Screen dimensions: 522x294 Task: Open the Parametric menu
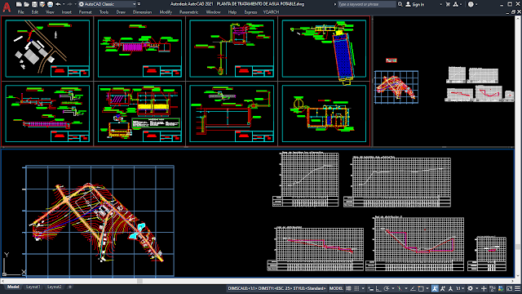click(x=189, y=12)
